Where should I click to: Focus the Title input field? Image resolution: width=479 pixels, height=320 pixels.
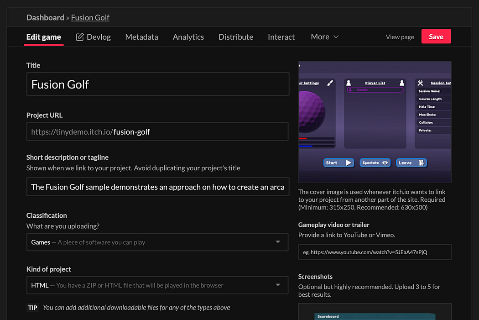pos(158,84)
